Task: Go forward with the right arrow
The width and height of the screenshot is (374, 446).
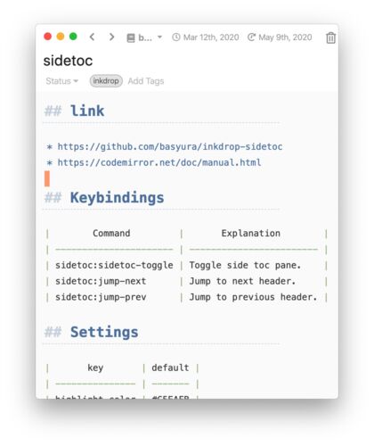Action: pos(111,37)
